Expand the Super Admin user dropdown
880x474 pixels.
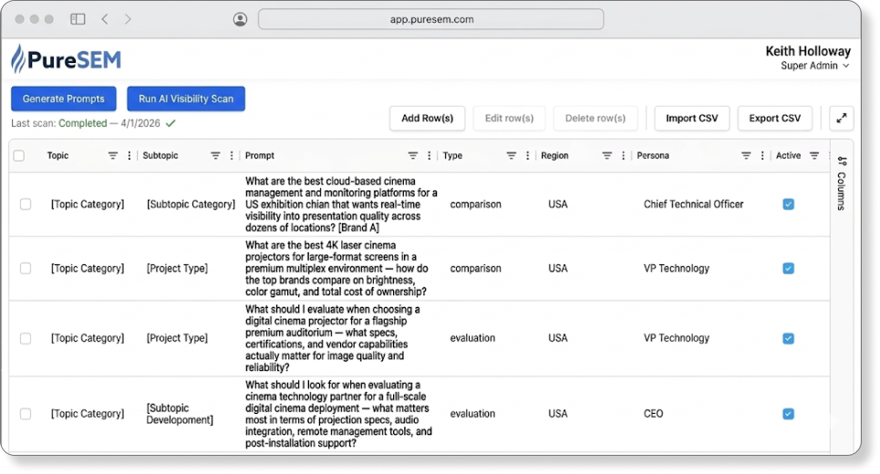coord(814,66)
